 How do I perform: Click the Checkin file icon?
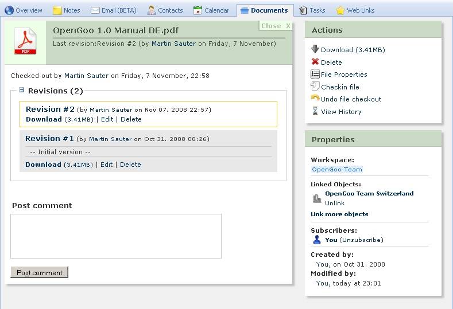[315, 87]
